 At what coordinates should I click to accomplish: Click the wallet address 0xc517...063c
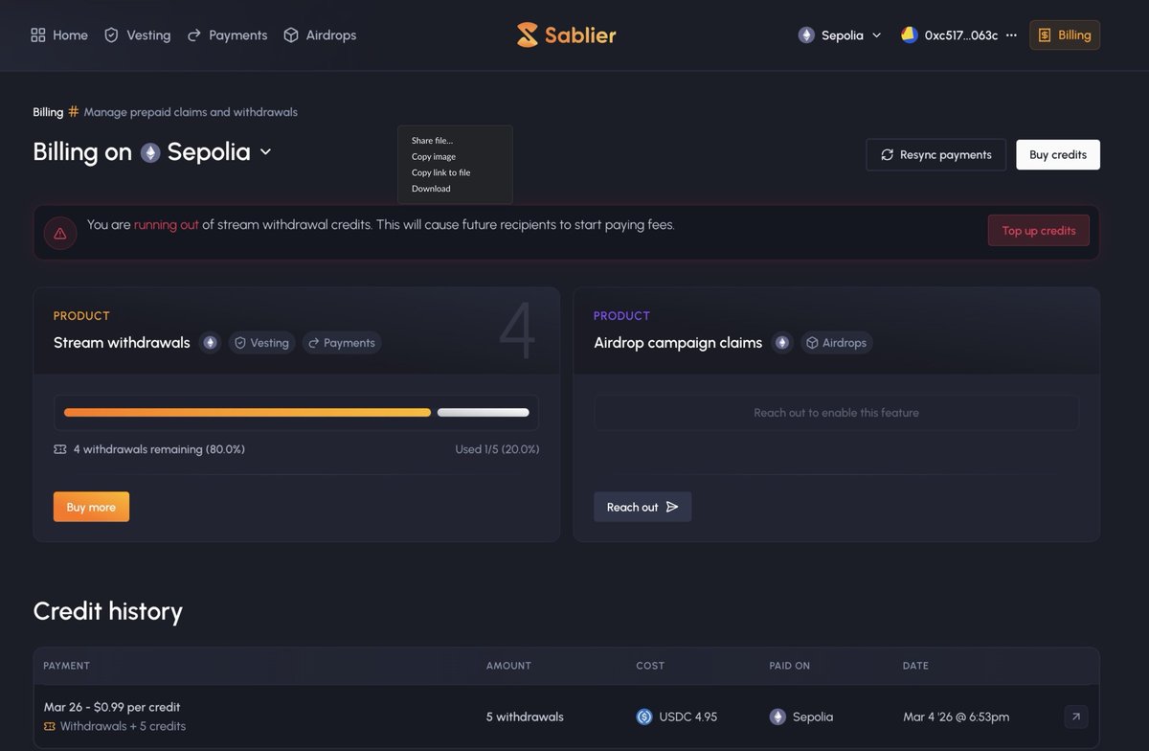pyautogui.click(x=961, y=35)
